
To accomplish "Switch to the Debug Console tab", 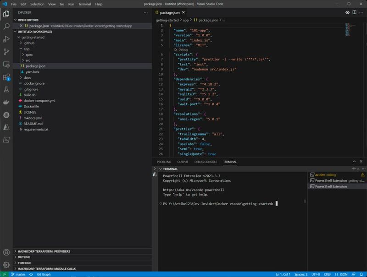I will pos(206,162).
